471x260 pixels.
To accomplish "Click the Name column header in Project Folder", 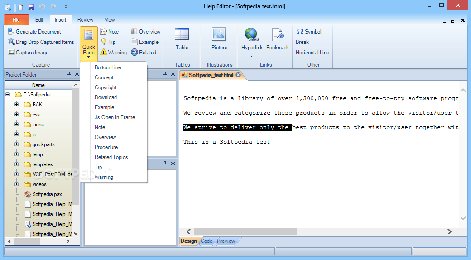I will coord(38,85).
